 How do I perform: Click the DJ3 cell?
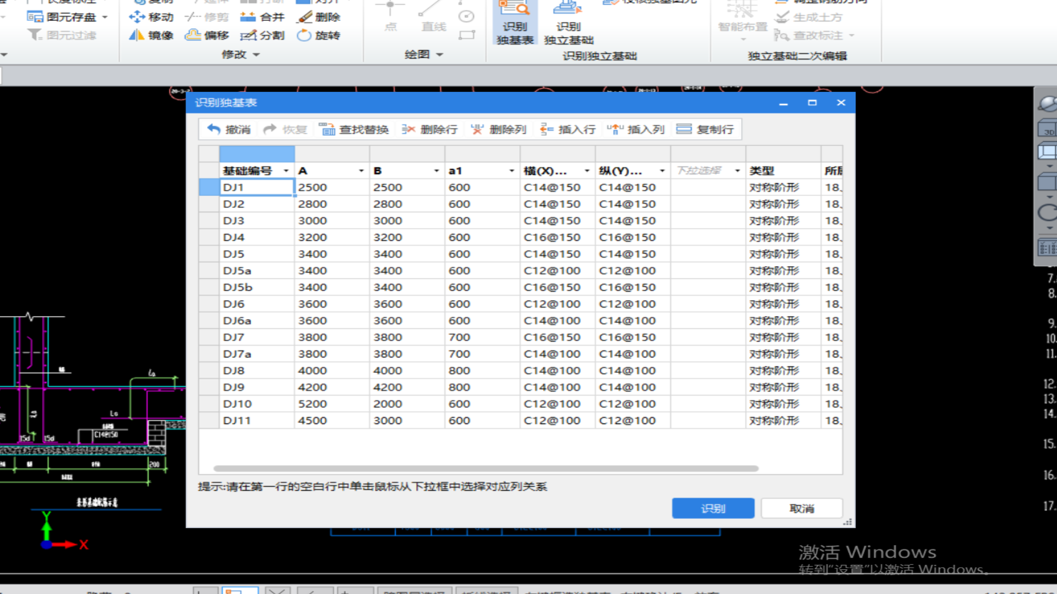[x=257, y=221]
